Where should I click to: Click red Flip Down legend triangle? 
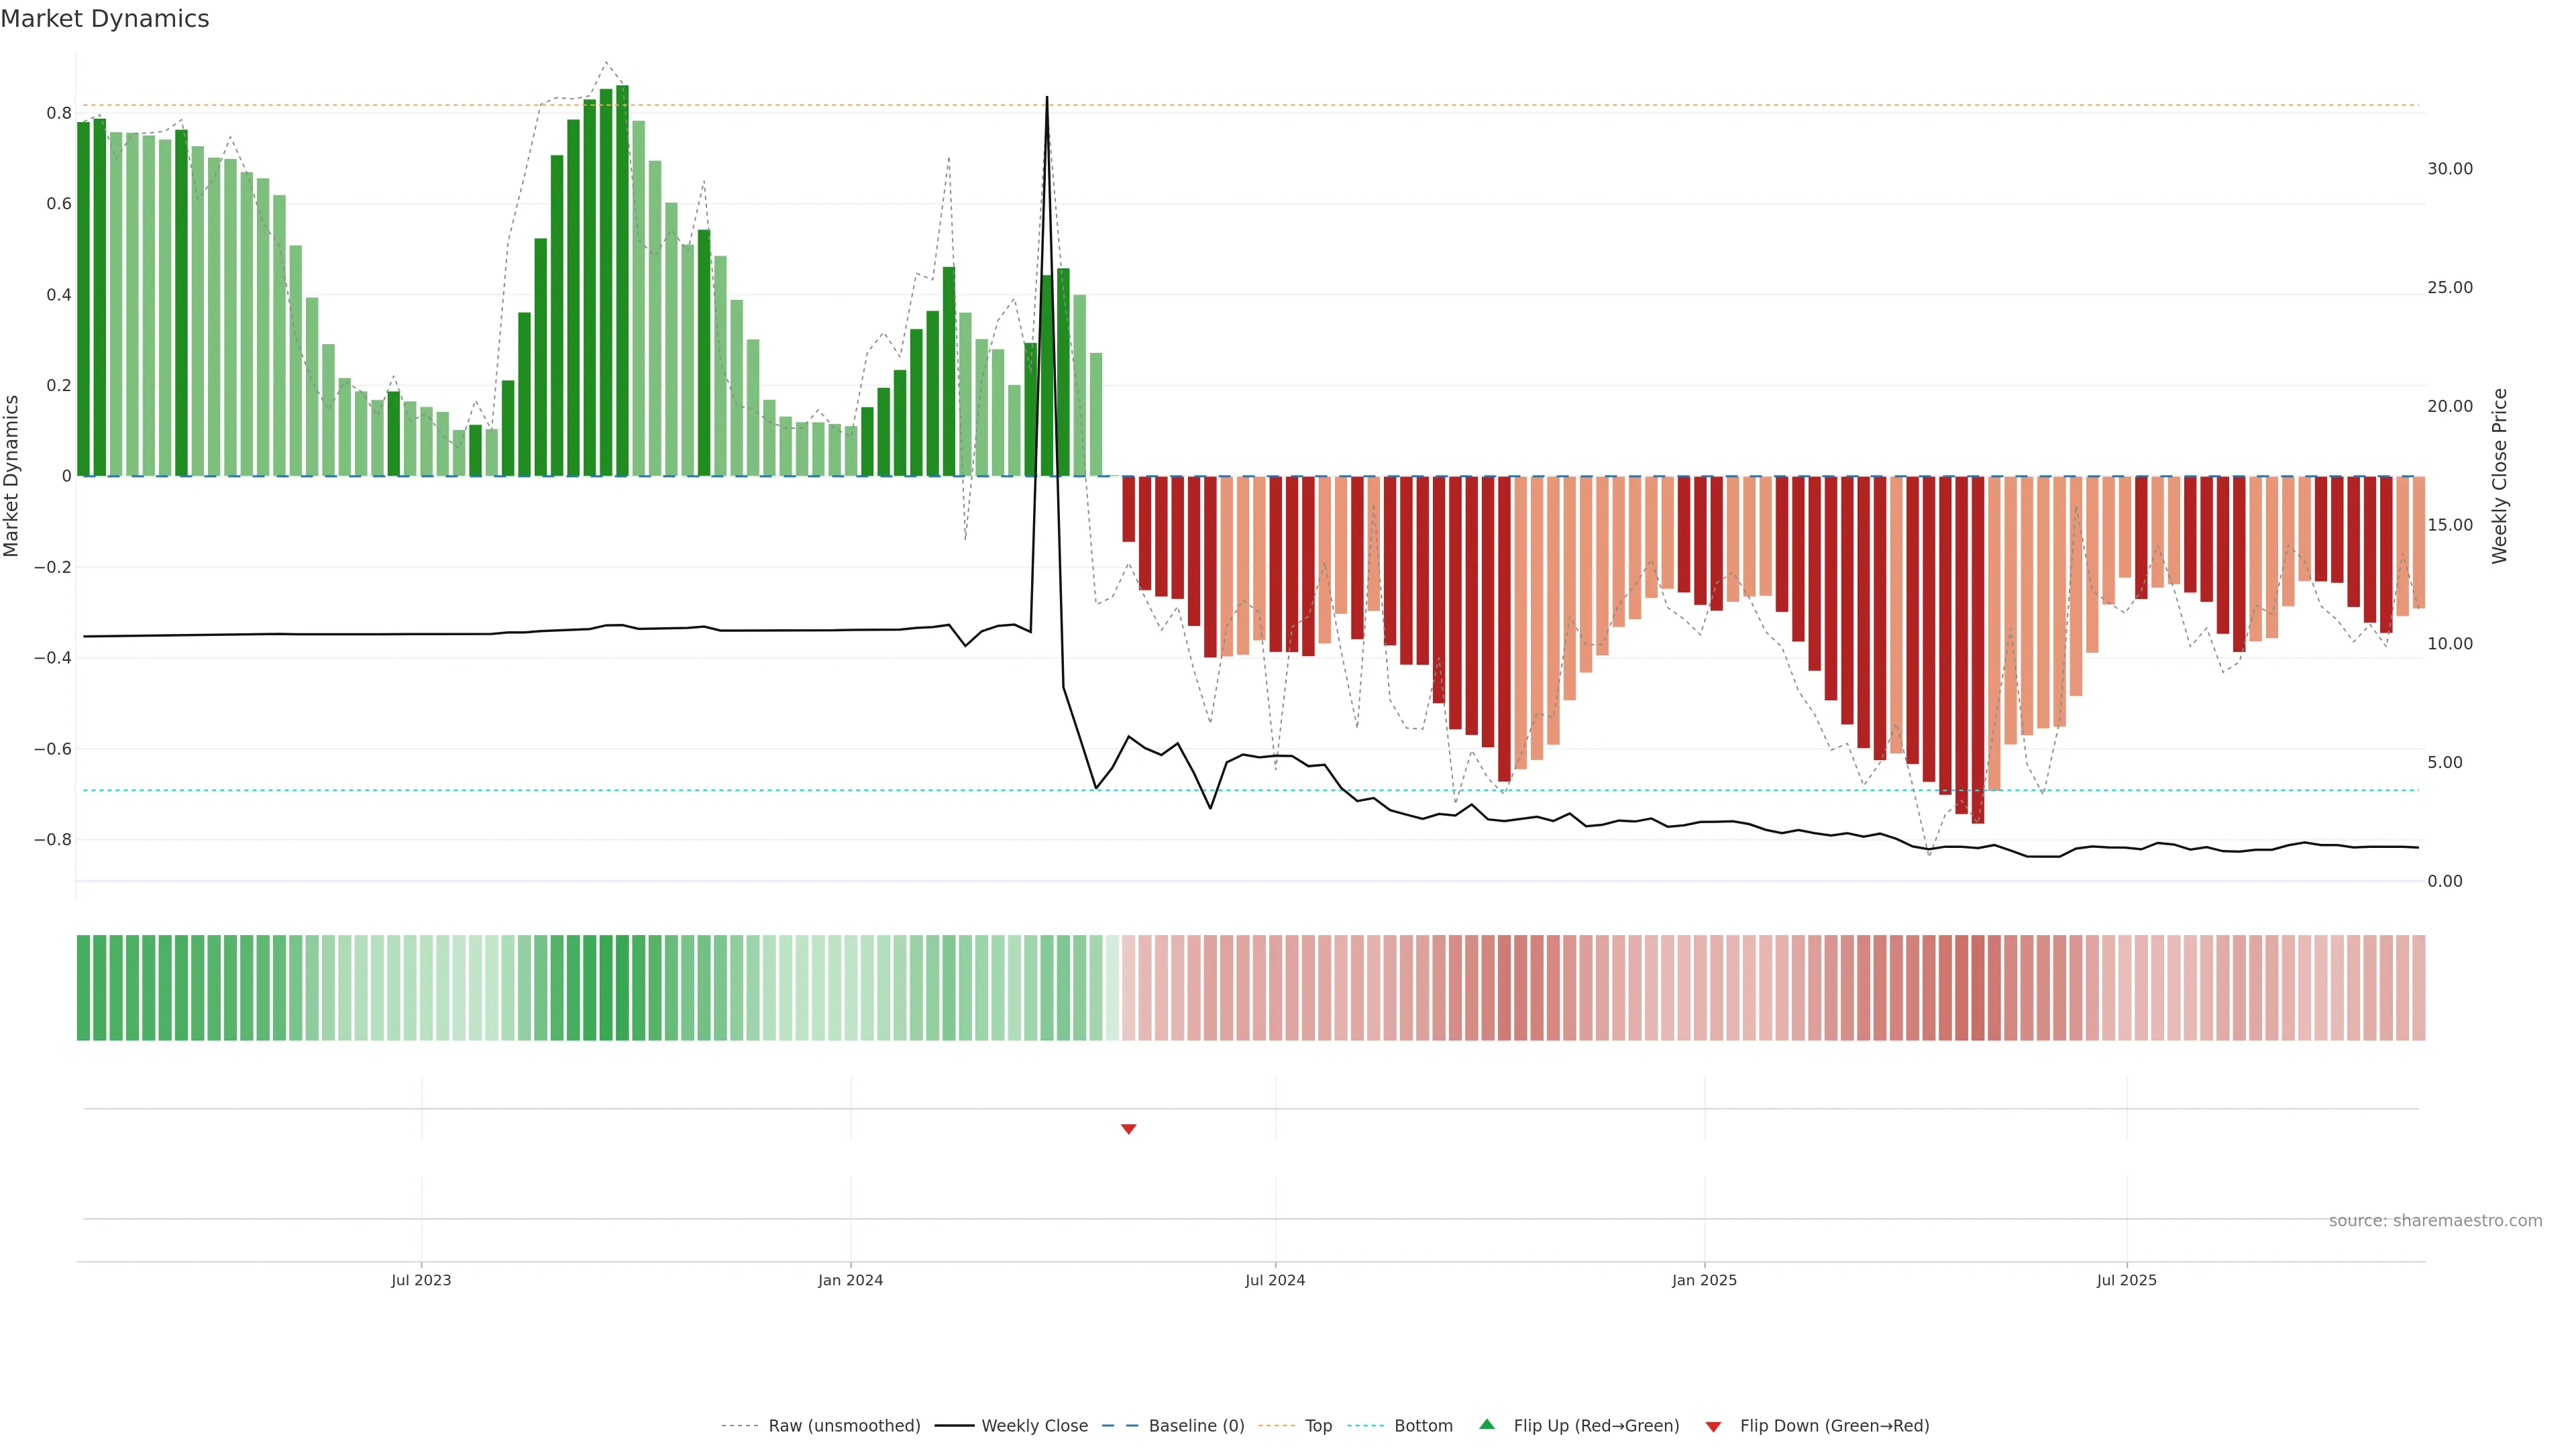1713,1426
